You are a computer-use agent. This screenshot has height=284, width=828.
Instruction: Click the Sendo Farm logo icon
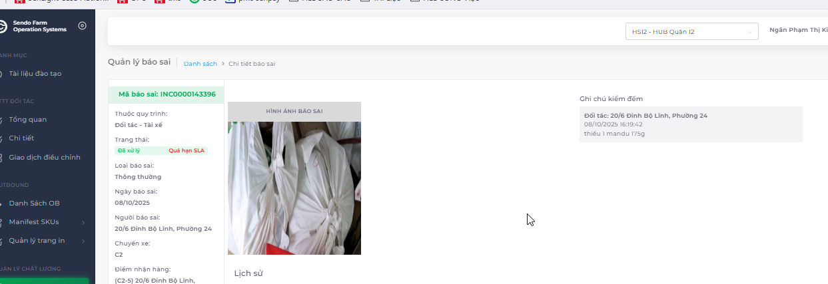click(x=3, y=26)
